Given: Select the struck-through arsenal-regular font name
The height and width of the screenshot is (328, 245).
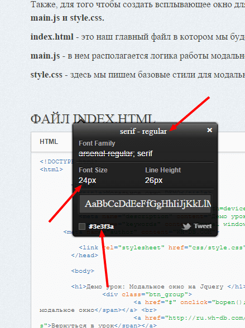Looking at the screenshot, I should point(106,154).
